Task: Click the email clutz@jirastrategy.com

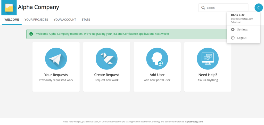Action: [x=242, y=19]
